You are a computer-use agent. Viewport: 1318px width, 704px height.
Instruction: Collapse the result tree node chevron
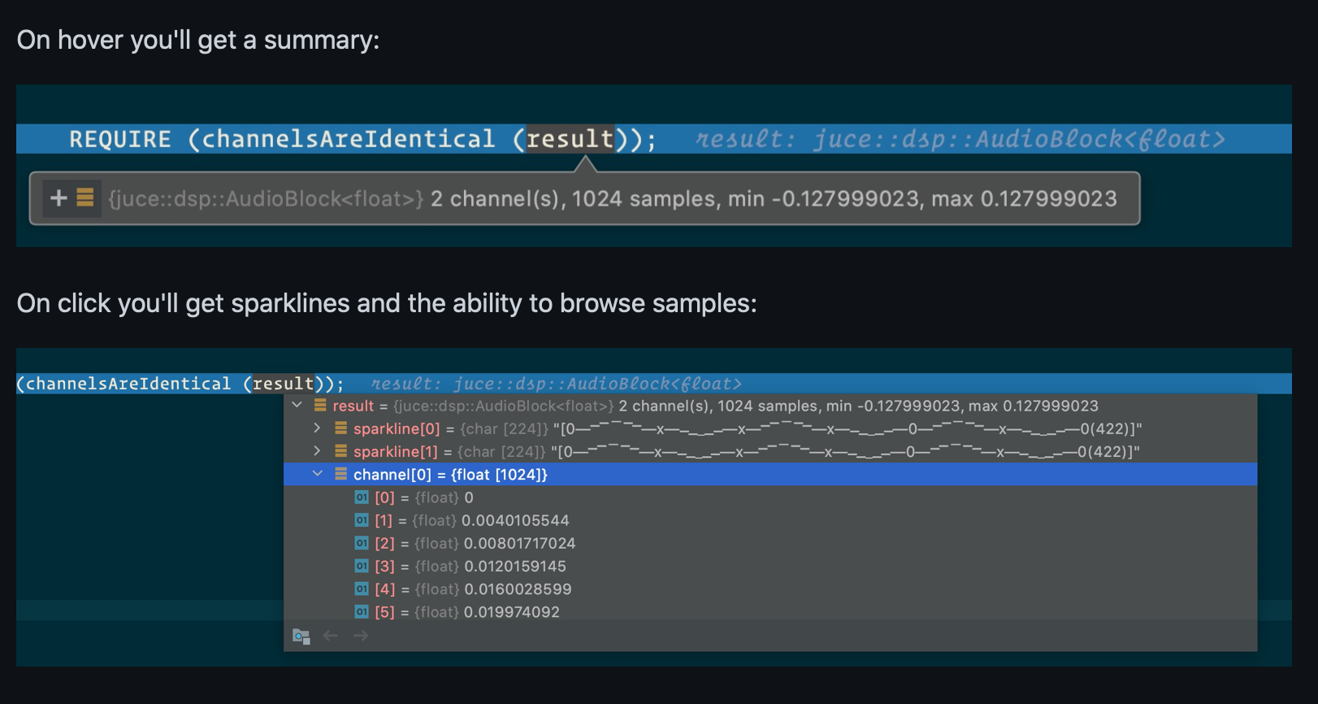pyautogui.click(x=297, y=405)
